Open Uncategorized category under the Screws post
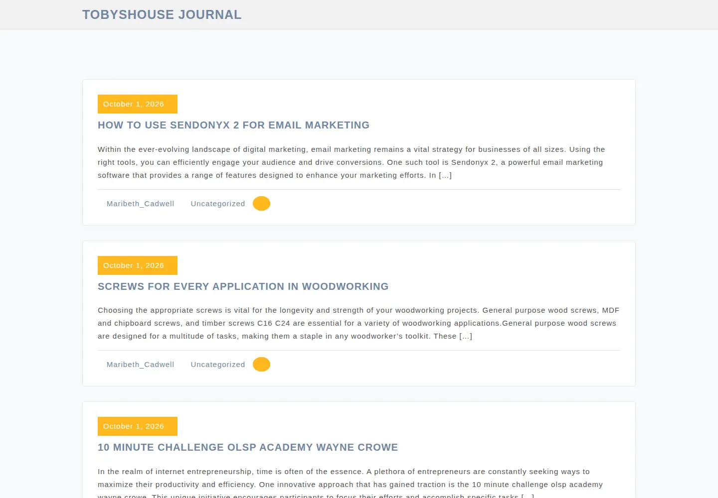The image size is (718, 498). pos(218,365)
